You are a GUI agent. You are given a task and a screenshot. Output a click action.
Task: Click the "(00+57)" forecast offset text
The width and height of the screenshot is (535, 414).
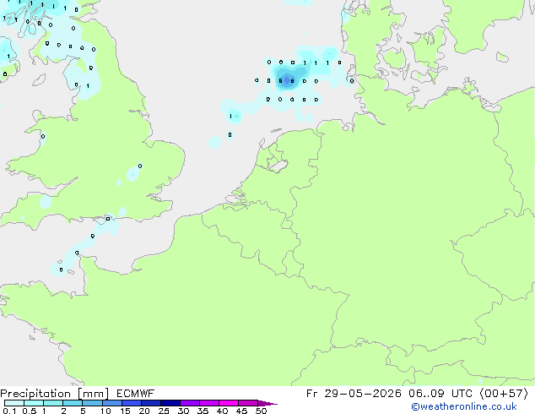(x=504, y=394)
